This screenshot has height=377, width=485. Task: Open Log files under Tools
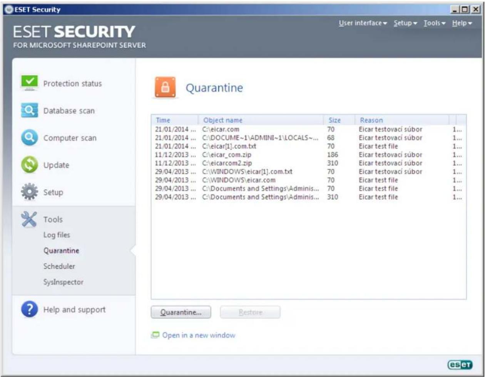tap(57, 235)
